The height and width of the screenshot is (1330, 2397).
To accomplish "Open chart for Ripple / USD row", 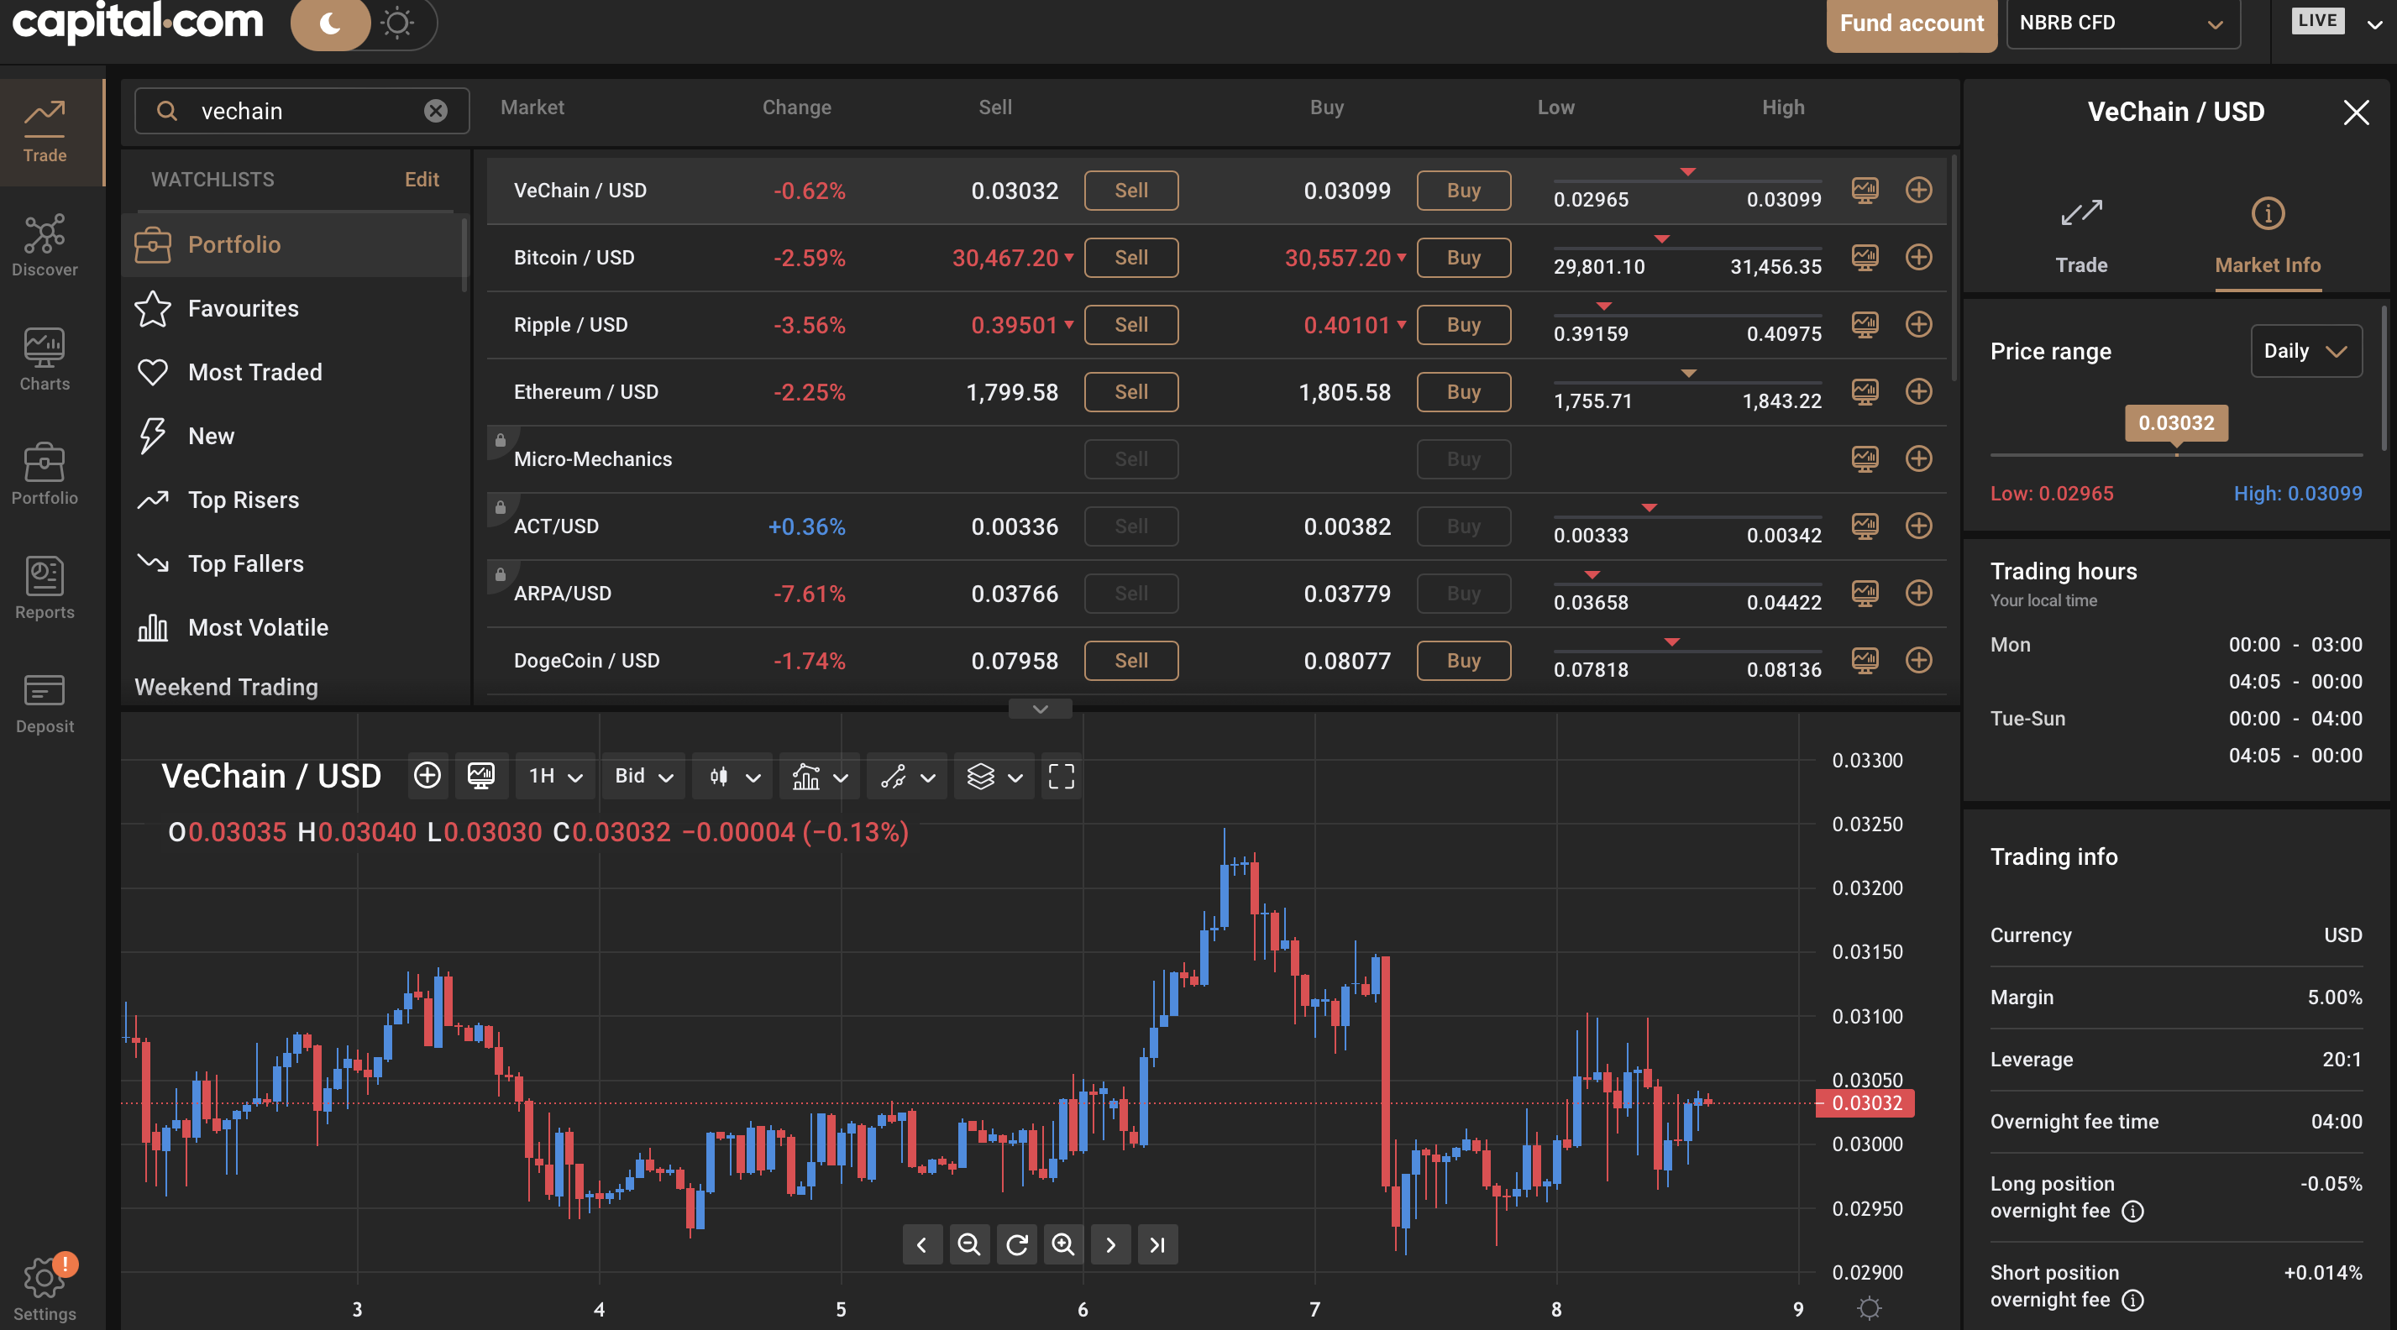I will pyautogui.click(x=1865, y=325).
